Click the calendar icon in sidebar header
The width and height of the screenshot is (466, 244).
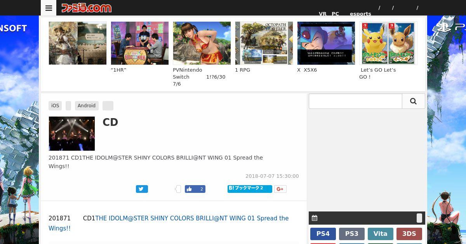tap(315, 218)
